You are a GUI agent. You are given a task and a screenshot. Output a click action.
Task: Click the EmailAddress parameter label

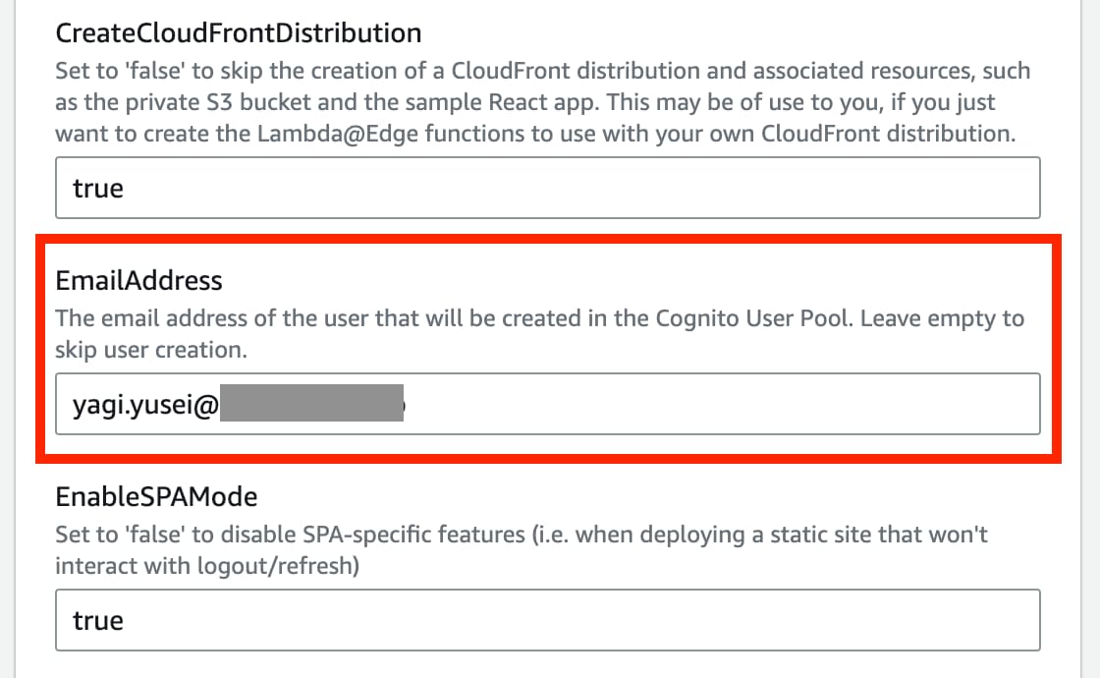[x=138, y=280]
